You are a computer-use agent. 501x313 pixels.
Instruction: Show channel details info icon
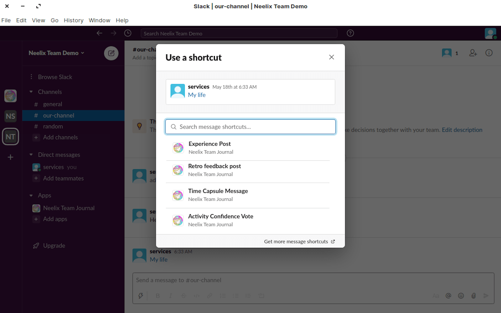pos(489,53)
